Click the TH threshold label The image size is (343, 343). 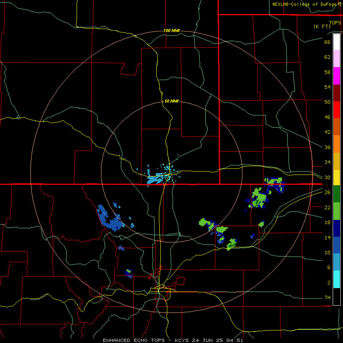(x=327, y=298)
